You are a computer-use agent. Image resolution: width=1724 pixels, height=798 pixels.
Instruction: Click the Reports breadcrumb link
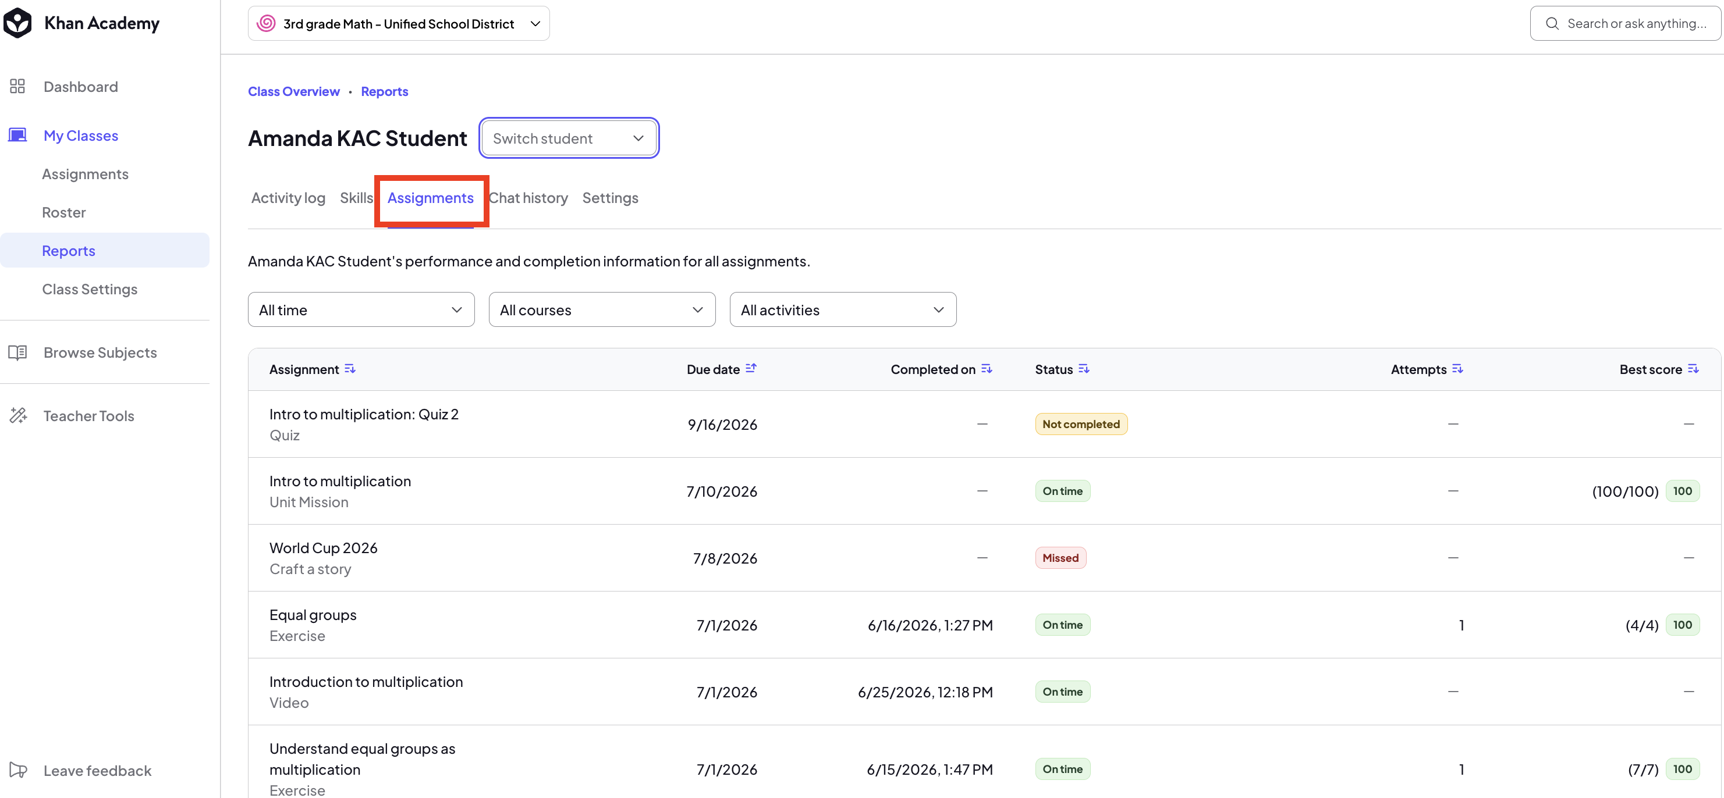point(384,91)
